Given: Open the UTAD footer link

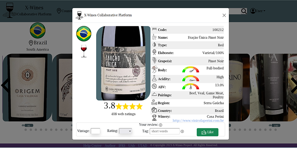Looking at the screenshot, I should point(143,145).
